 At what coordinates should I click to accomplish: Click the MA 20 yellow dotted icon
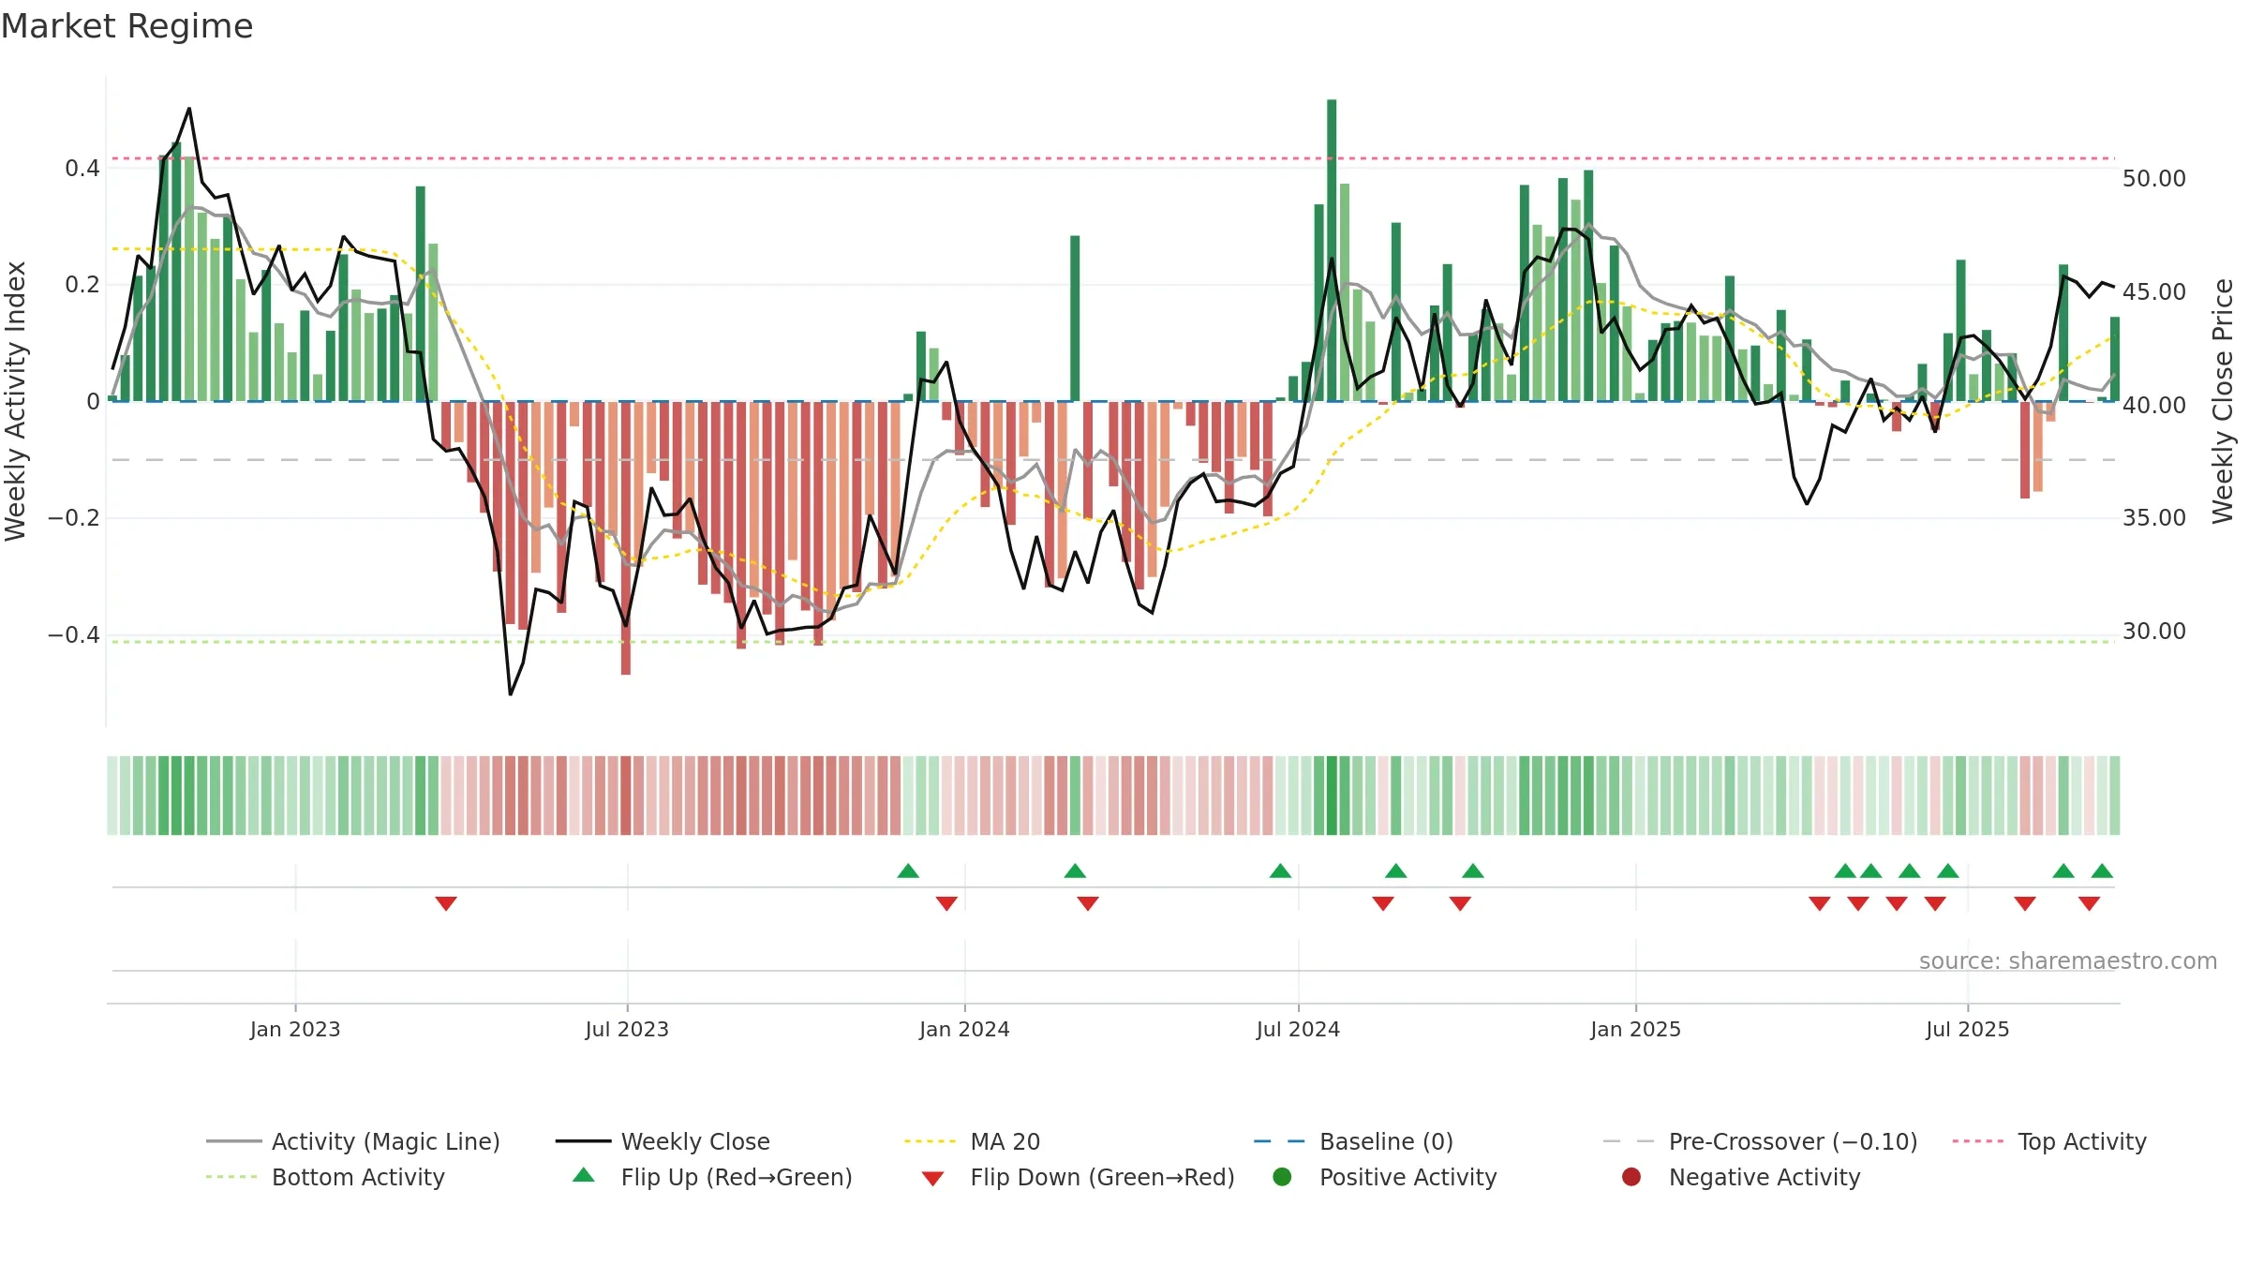[x=931, y=1141]
